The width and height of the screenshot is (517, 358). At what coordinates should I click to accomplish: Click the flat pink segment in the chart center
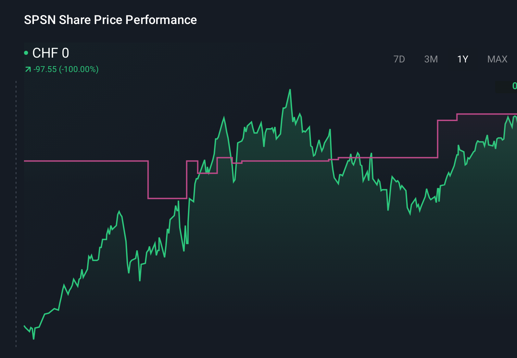click(284, 160)
